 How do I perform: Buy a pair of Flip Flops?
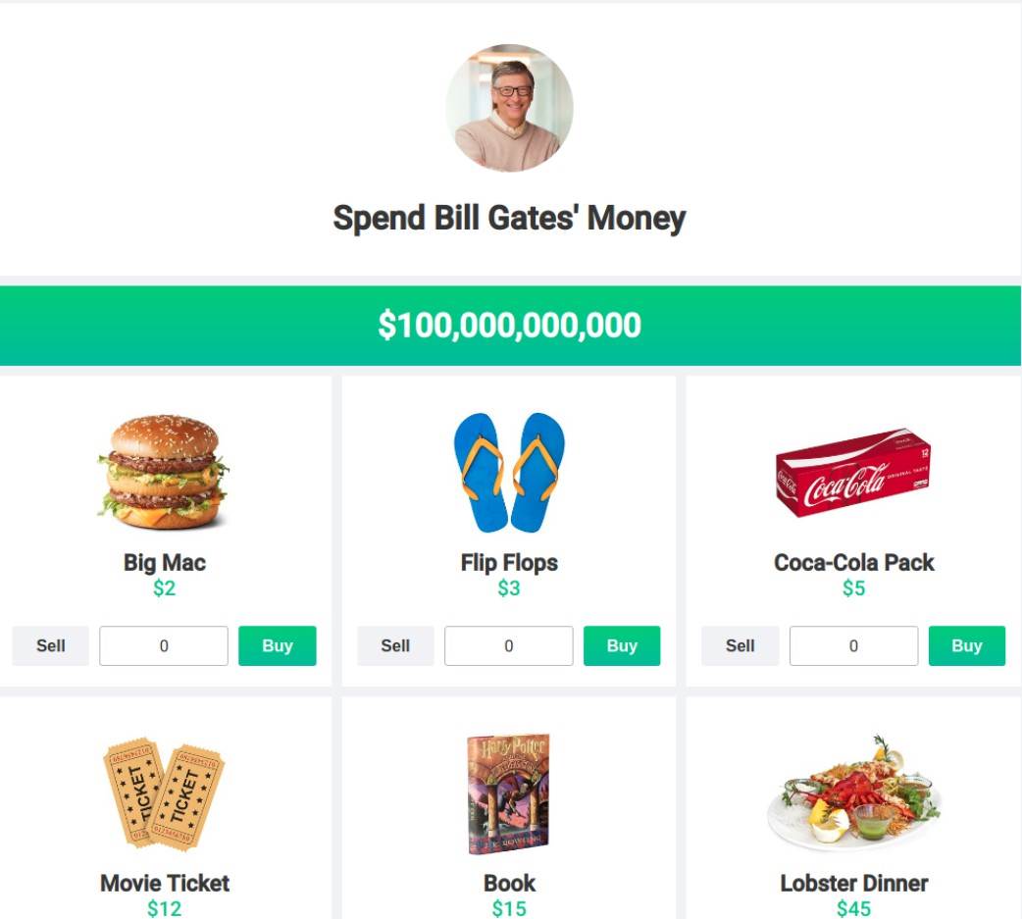point(622,646)
